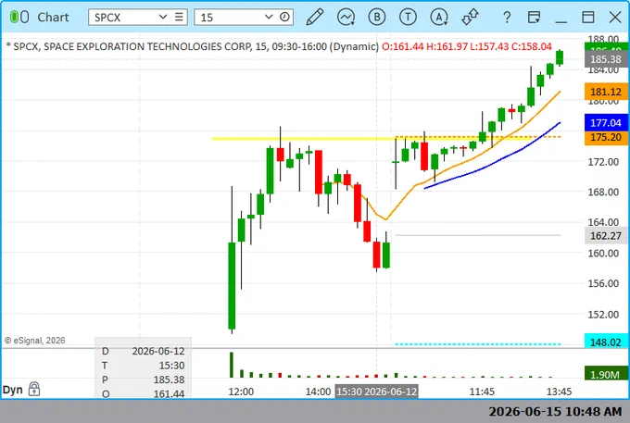Viewport: 630px width, 423px height.
Task: Open the window layout menu icon
Action: 534,18
